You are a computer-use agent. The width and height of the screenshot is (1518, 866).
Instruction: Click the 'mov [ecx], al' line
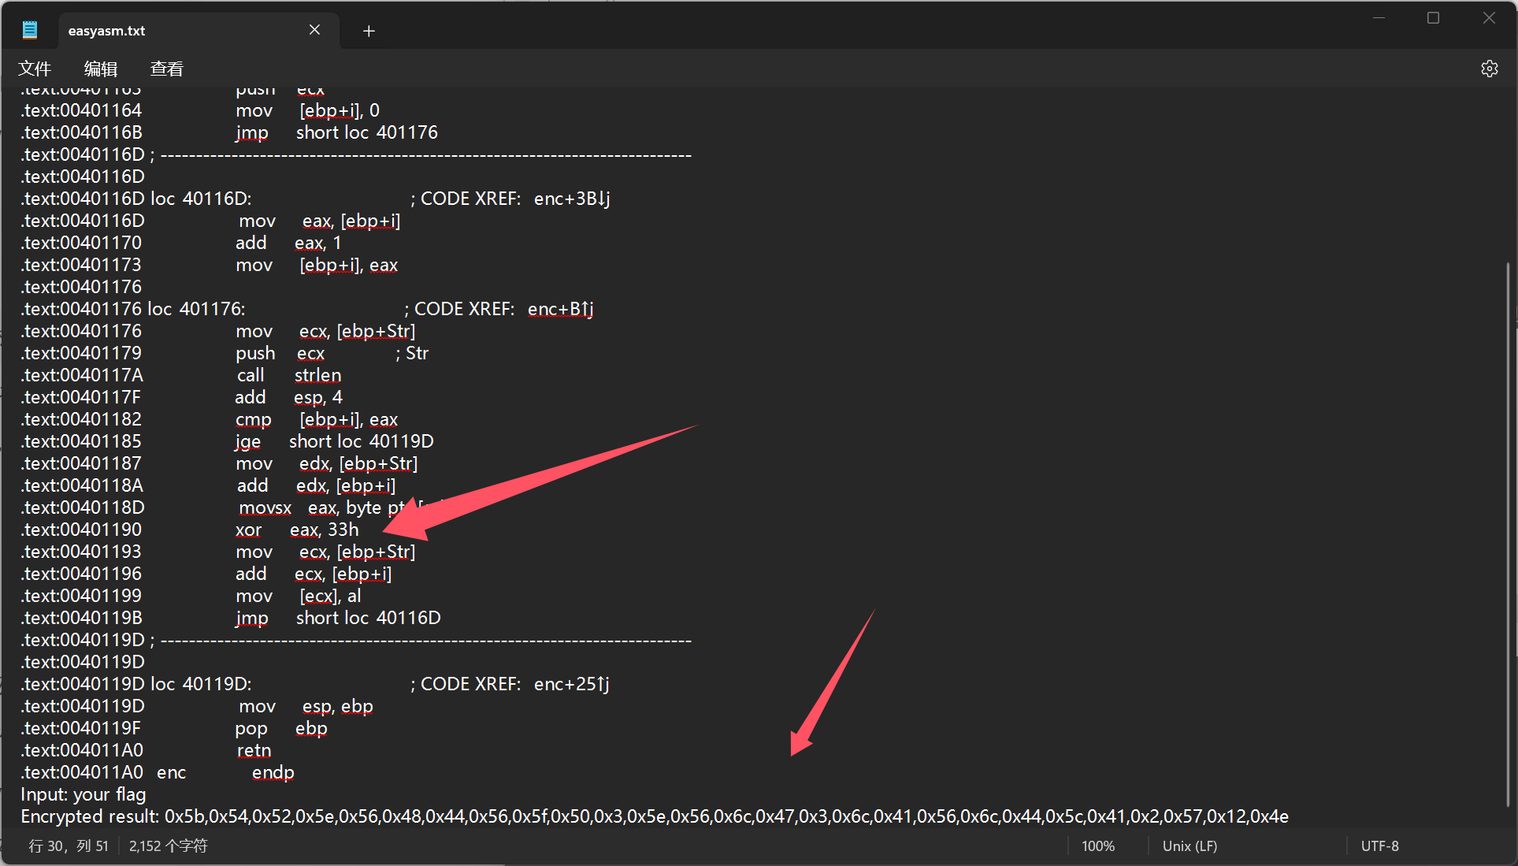191,596
